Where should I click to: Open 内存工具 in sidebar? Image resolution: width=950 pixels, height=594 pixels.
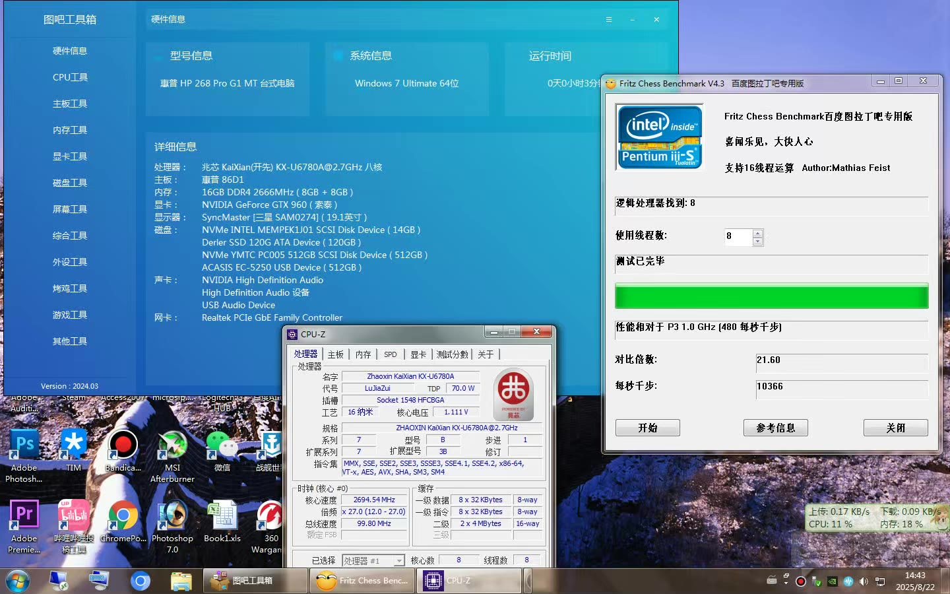70,130
